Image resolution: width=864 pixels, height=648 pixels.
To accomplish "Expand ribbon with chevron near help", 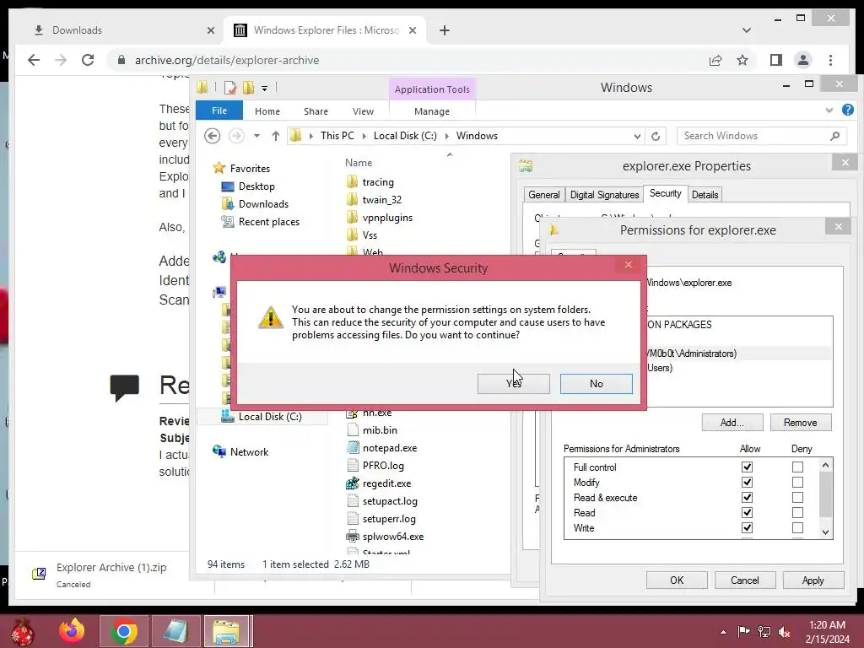I will (829, 111).
